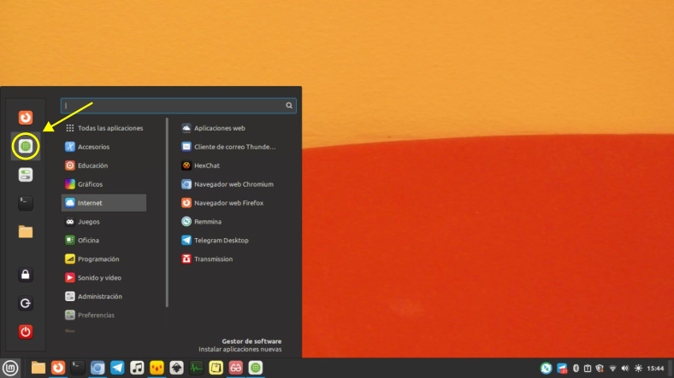Open the system monitor in the taskbar
The image size is (674, 378).
197,368
